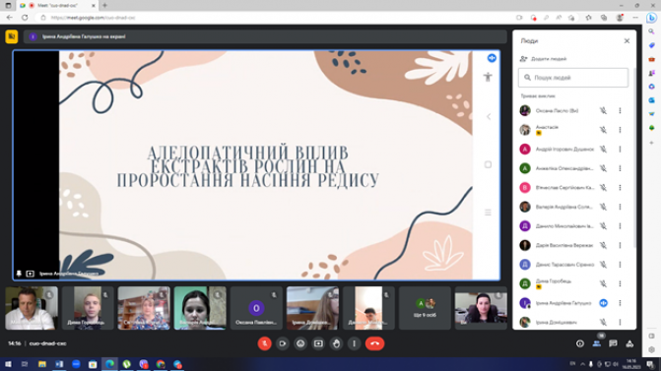Open the chat messages icon
661x371 pixels.
(613, 343)
